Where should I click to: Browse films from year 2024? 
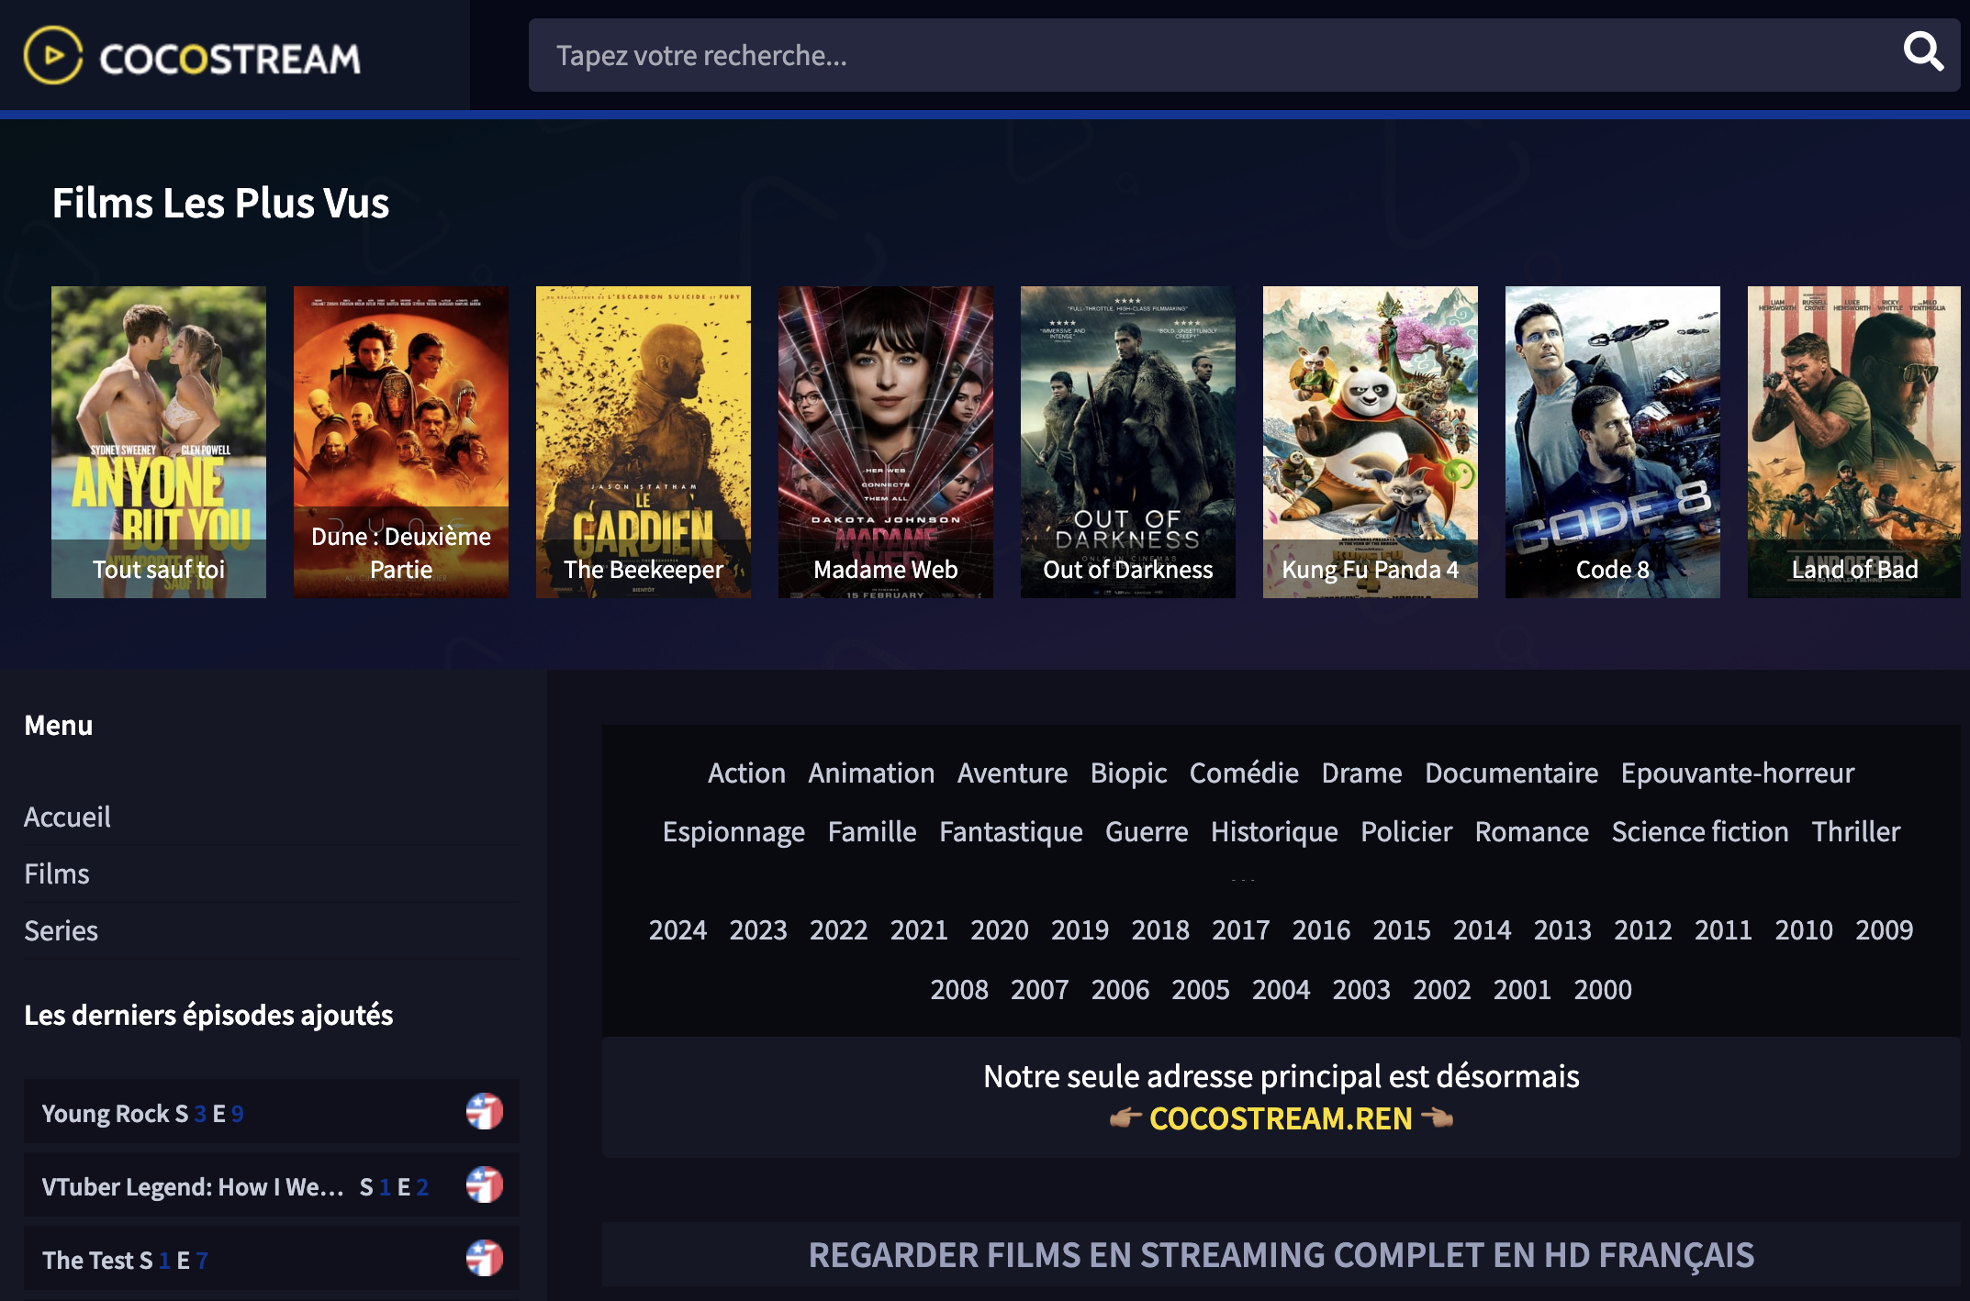pyautogui.click(x=677, y=929)
